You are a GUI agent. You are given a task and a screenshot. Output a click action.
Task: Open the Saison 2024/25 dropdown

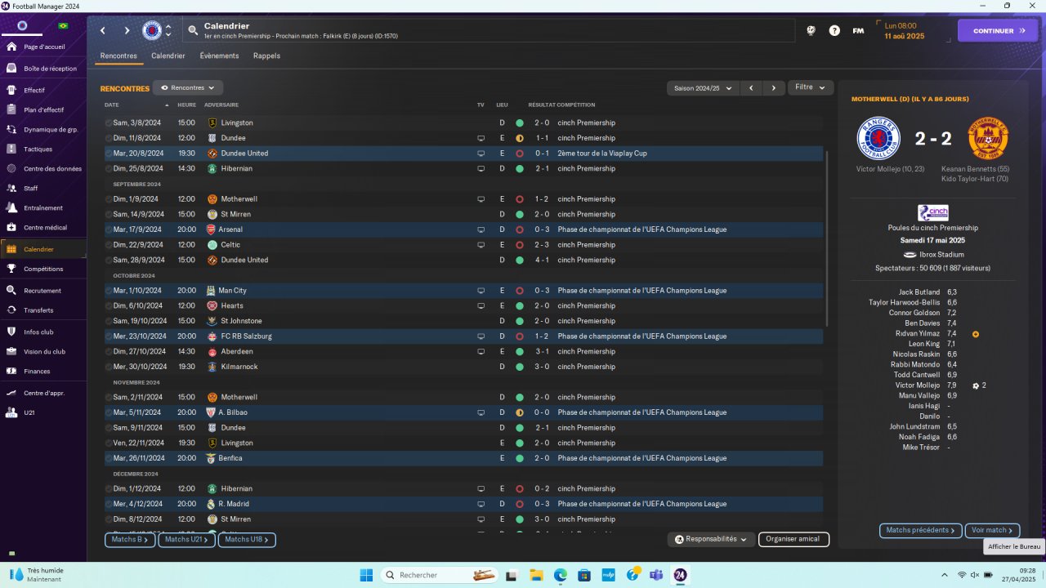coord(703,87)
